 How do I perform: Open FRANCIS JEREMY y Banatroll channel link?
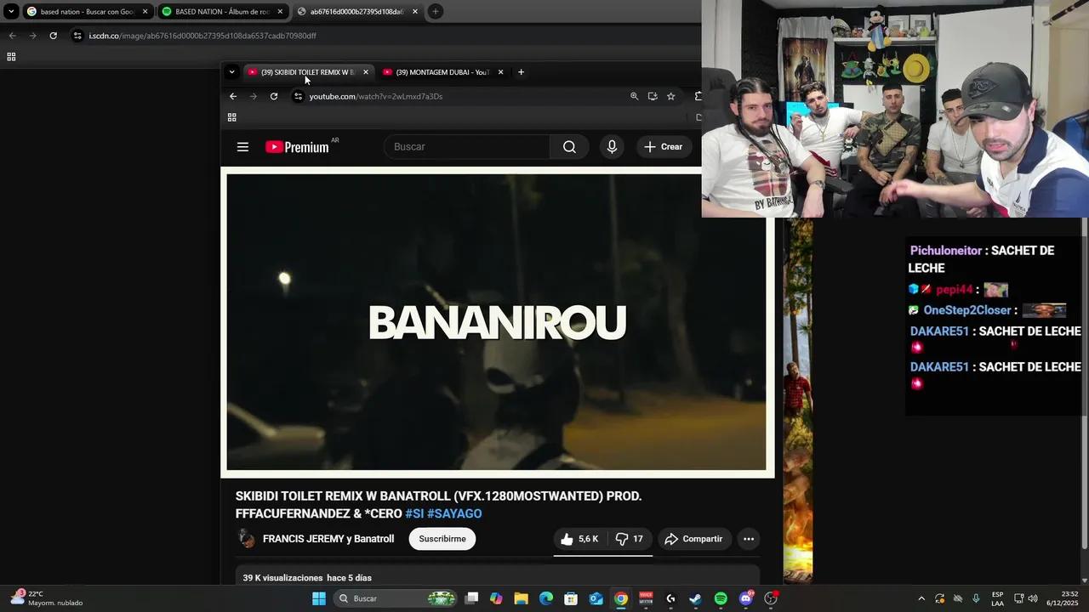click(328, 539)
